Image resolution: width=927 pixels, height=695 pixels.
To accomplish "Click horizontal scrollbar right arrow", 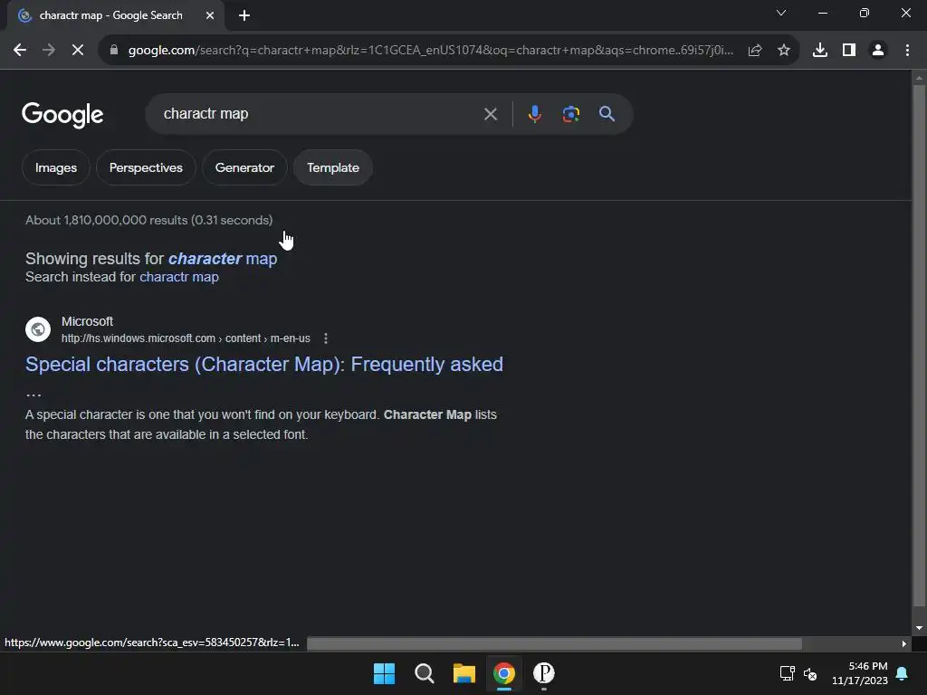I will click(903, 643).
